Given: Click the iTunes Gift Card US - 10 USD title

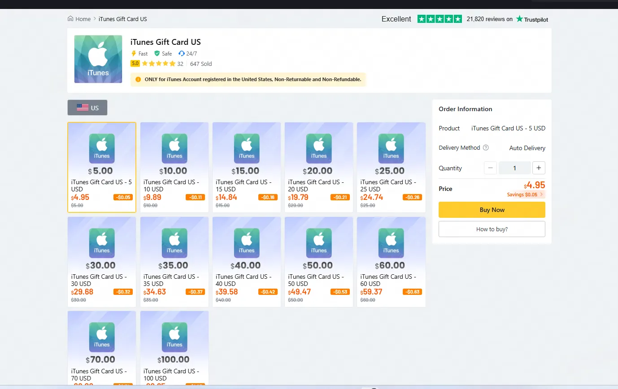Looking at the screenshot, I should 171,186.
